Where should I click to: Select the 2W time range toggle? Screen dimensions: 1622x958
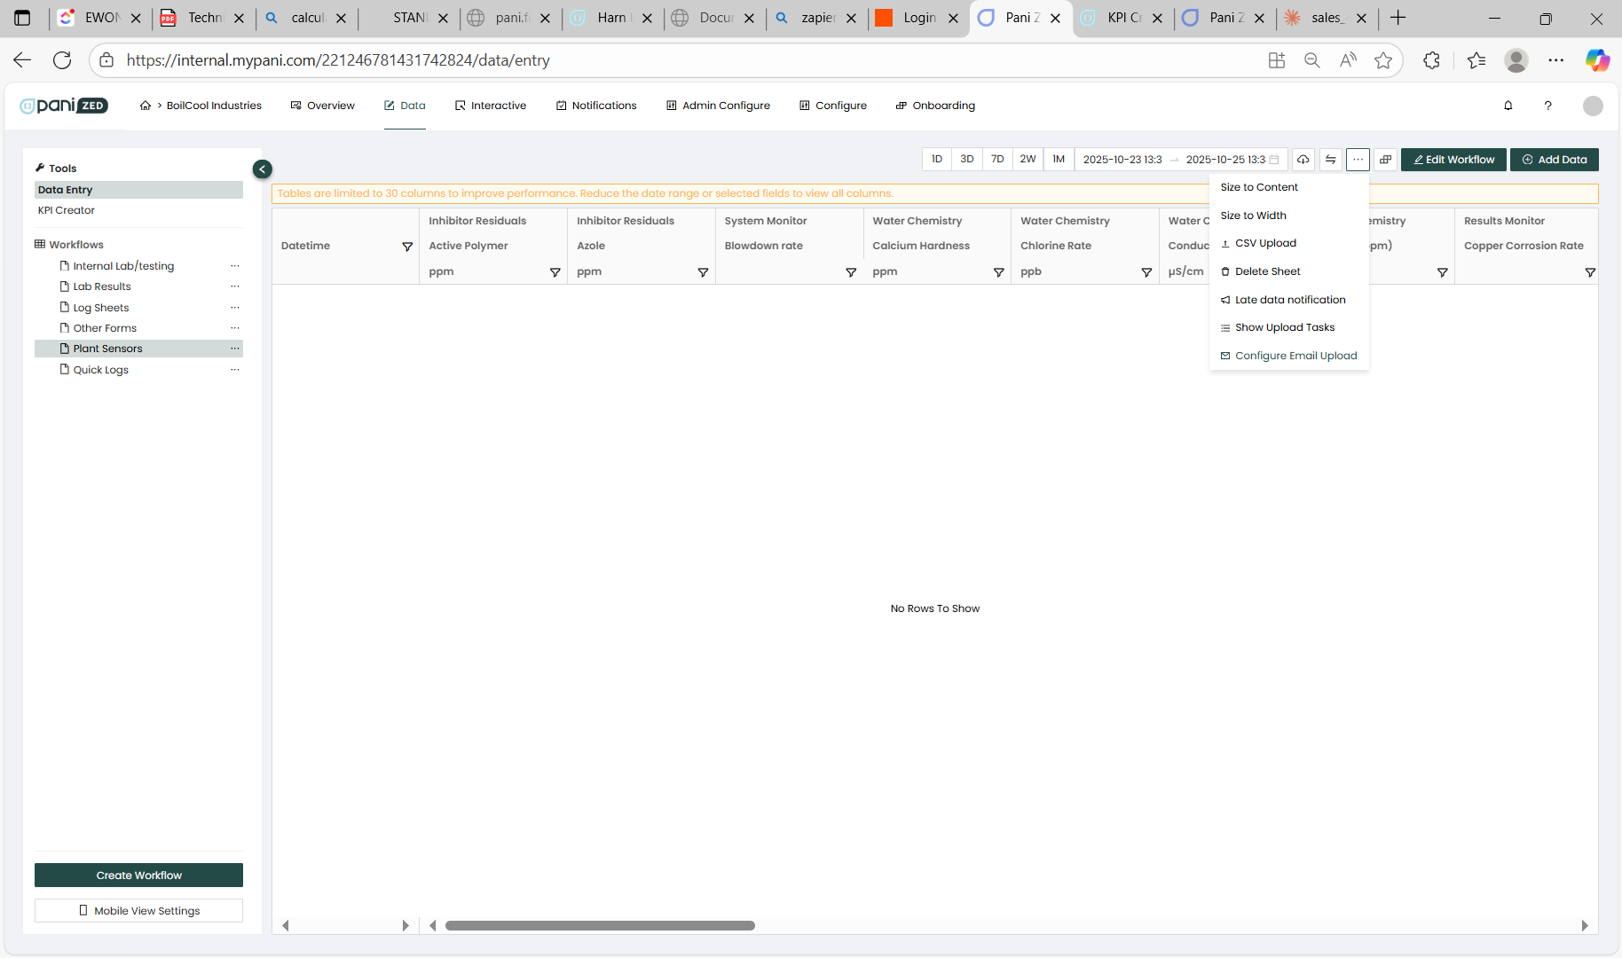click(x=1028, y=160)
